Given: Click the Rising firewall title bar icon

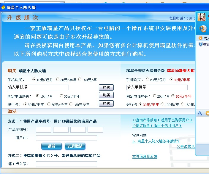Looking at the screenshot, I should pos(3,7).
